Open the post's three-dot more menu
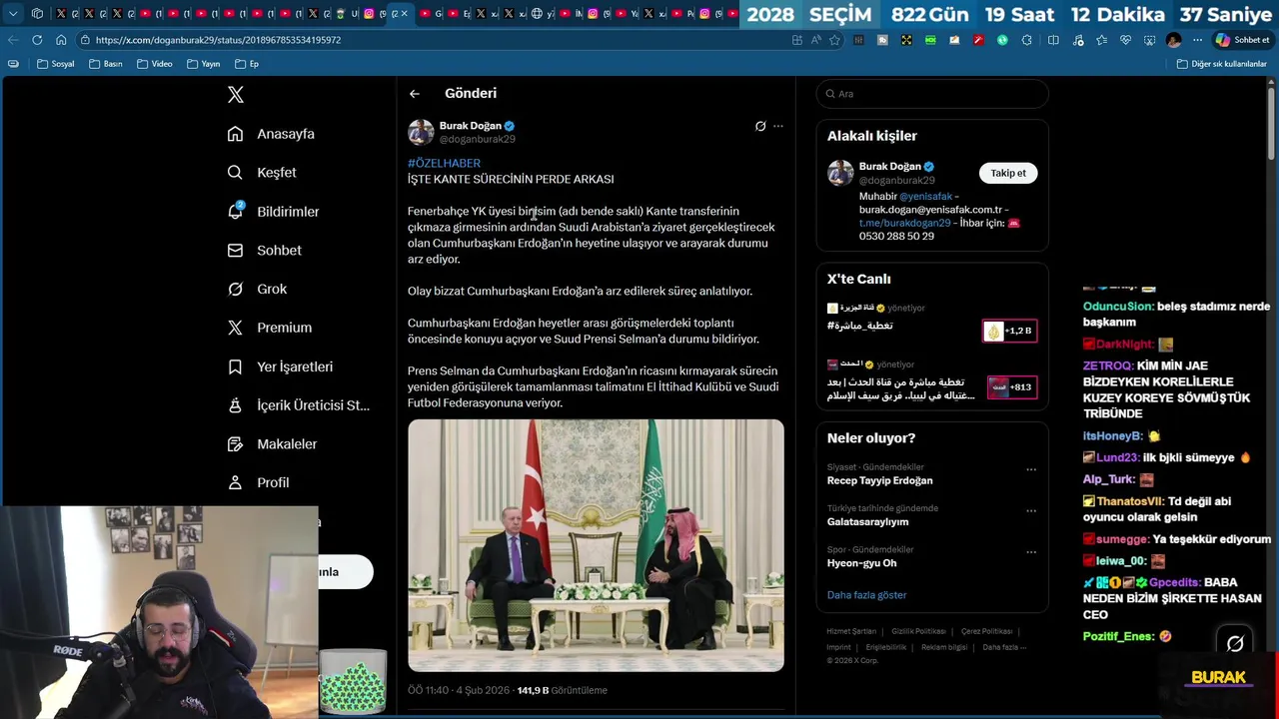1279x719 pixels. pos(778,126)
